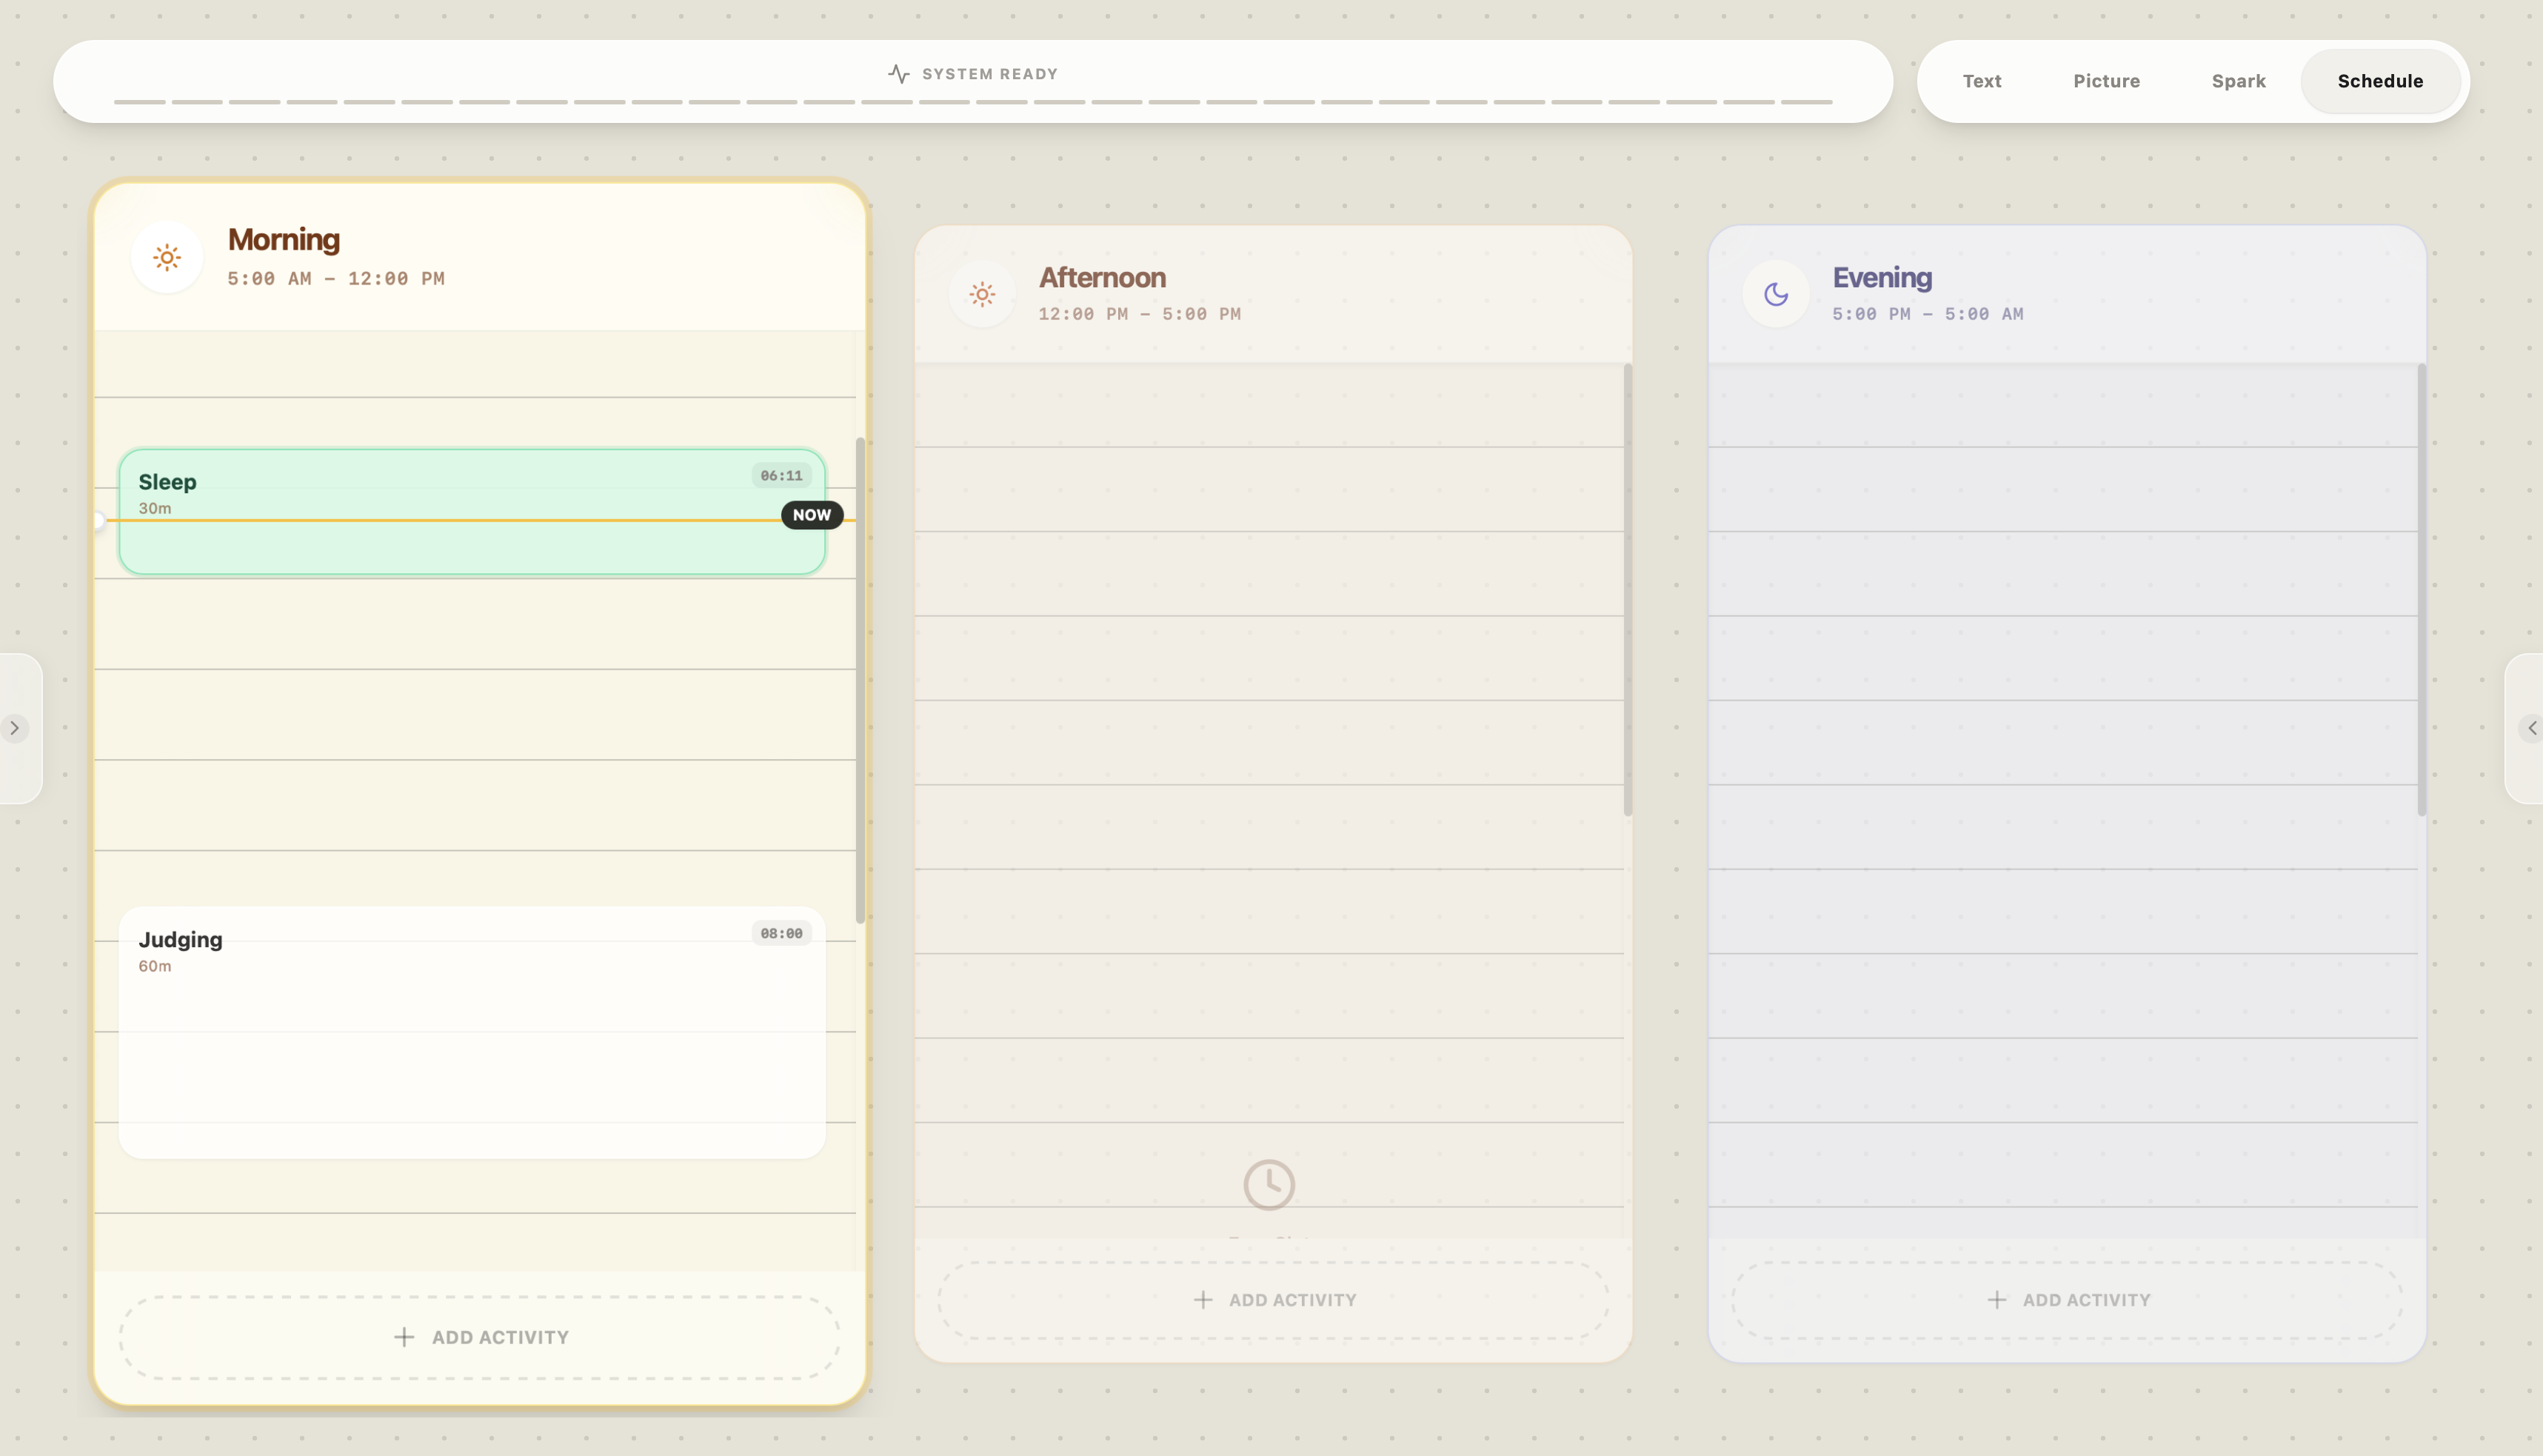This screenshot has width=2543, height=1456.
Task: Click the plus icon in Afternoon's Add Activity
Action: coord(1203,1300)
